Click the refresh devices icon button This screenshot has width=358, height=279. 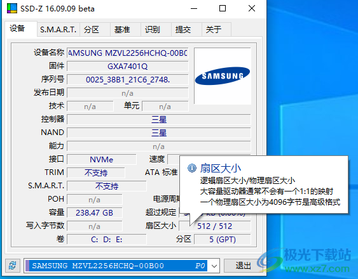(12, 265)
